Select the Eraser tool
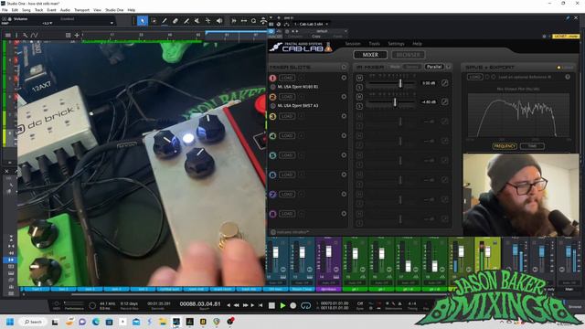The height and width of the screenshot is (329, 585). point(175,21)
